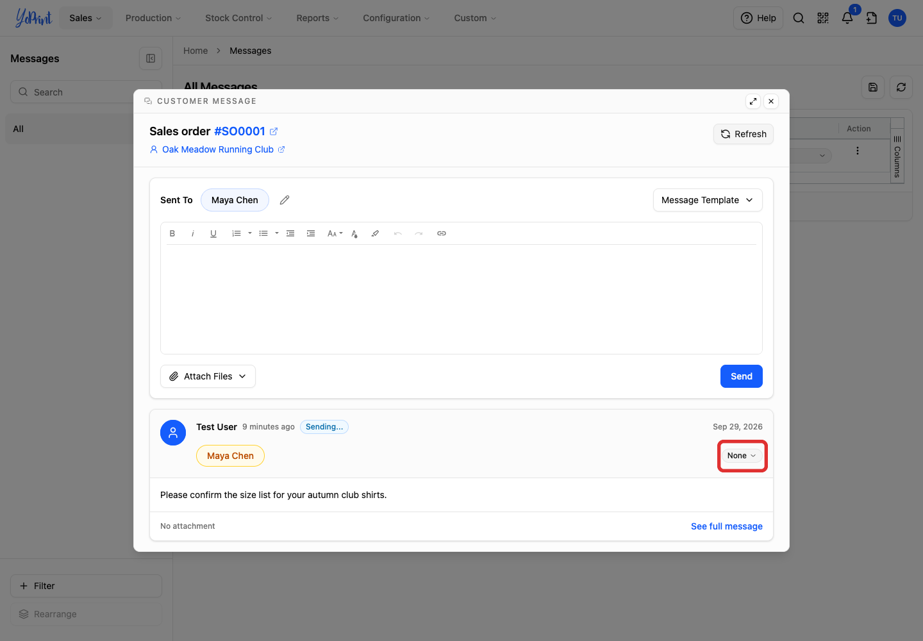Refresh the customer message dialog
Screen dimensions: 923x641
click(744, 134)
